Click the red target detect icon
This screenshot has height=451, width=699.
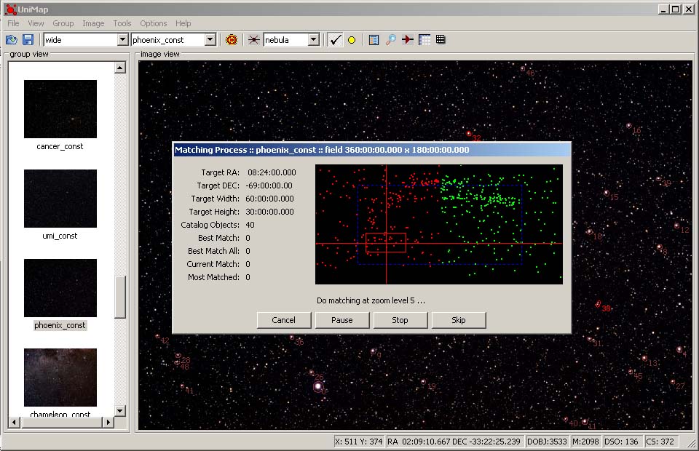(232, 39)
